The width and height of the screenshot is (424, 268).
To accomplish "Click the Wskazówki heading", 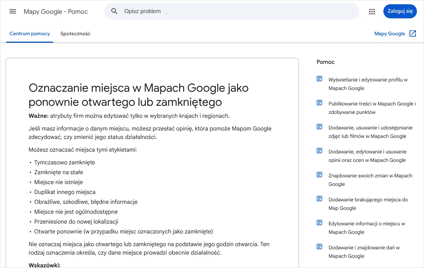I will tap(45, 265).
